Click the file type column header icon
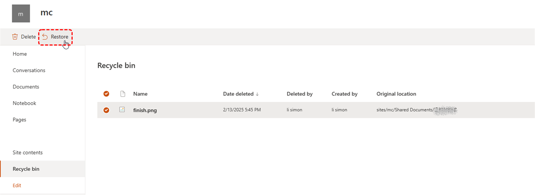 123,94
